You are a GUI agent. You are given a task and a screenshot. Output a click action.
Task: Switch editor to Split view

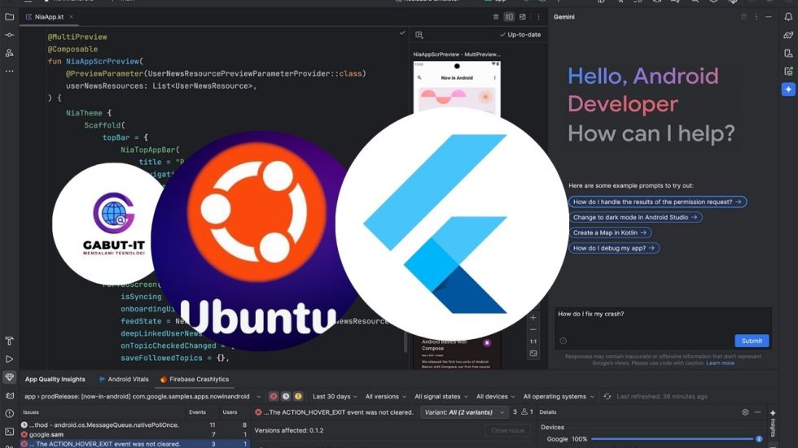point(509,17)
